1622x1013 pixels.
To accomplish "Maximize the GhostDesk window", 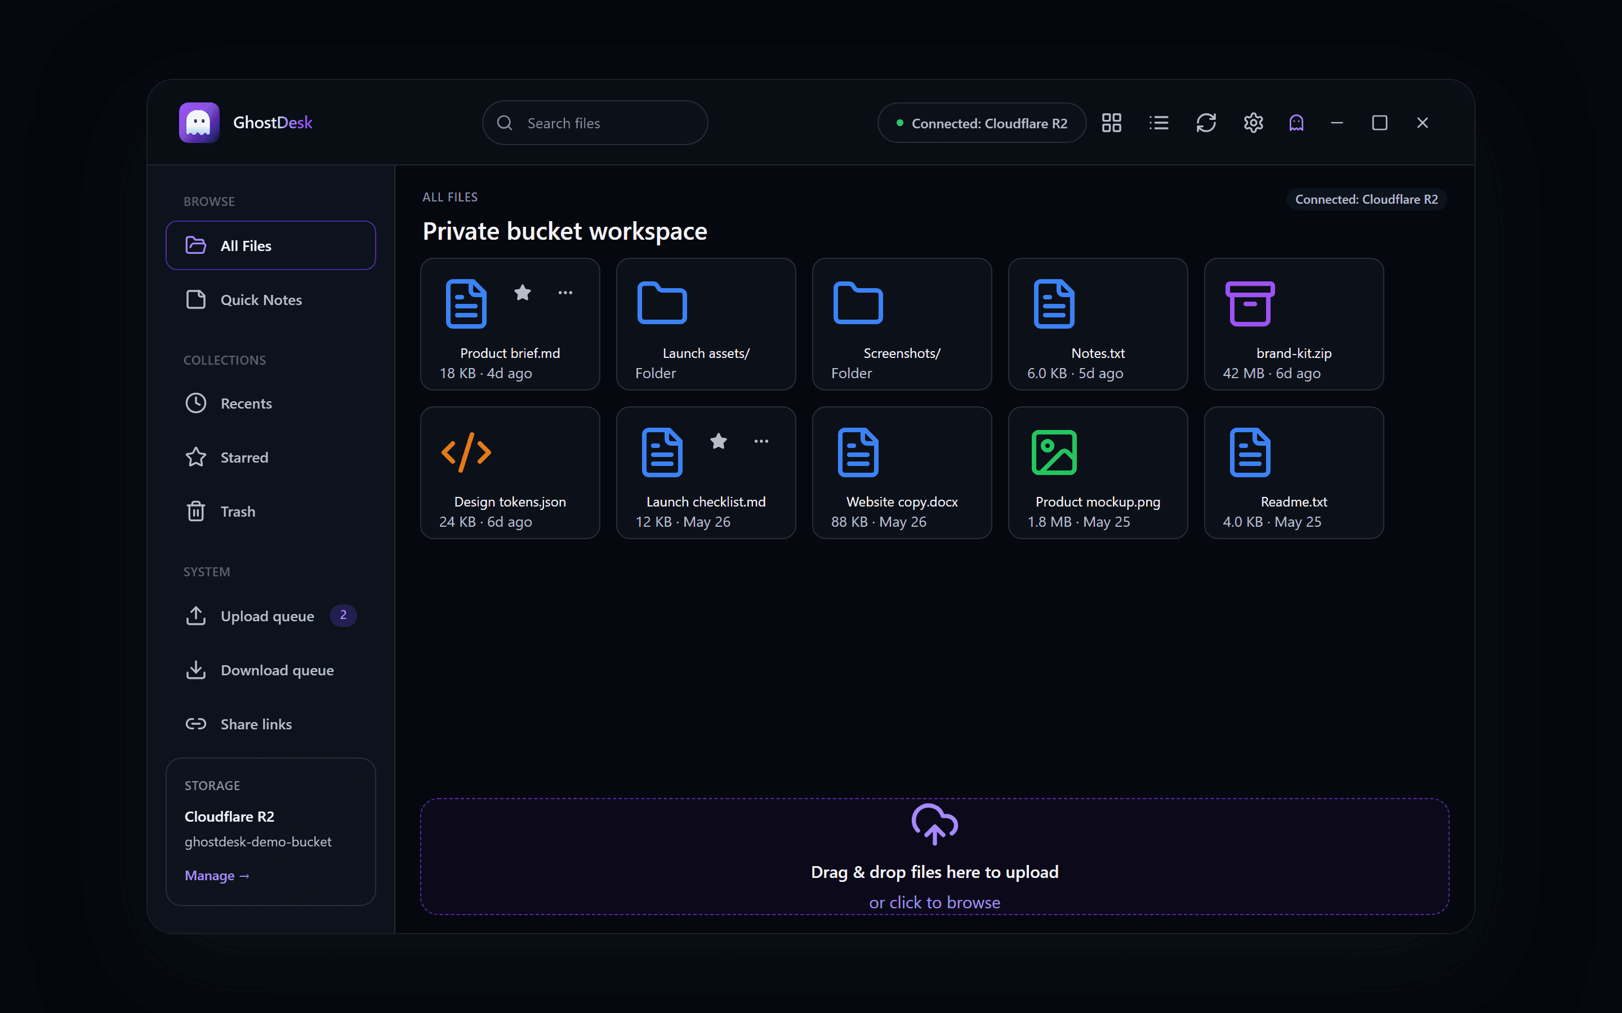I will [x=1379, y=123].
